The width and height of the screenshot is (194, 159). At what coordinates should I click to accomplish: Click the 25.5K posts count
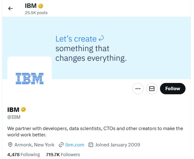[36, 13]
